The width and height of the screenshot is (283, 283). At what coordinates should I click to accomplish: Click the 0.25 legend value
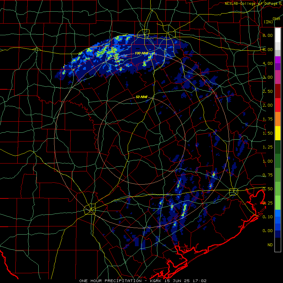[268, 203]
